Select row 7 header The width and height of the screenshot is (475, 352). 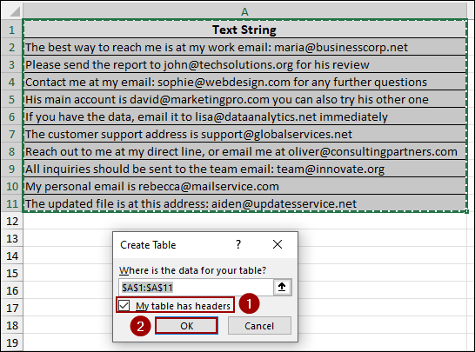coord(12,134)
